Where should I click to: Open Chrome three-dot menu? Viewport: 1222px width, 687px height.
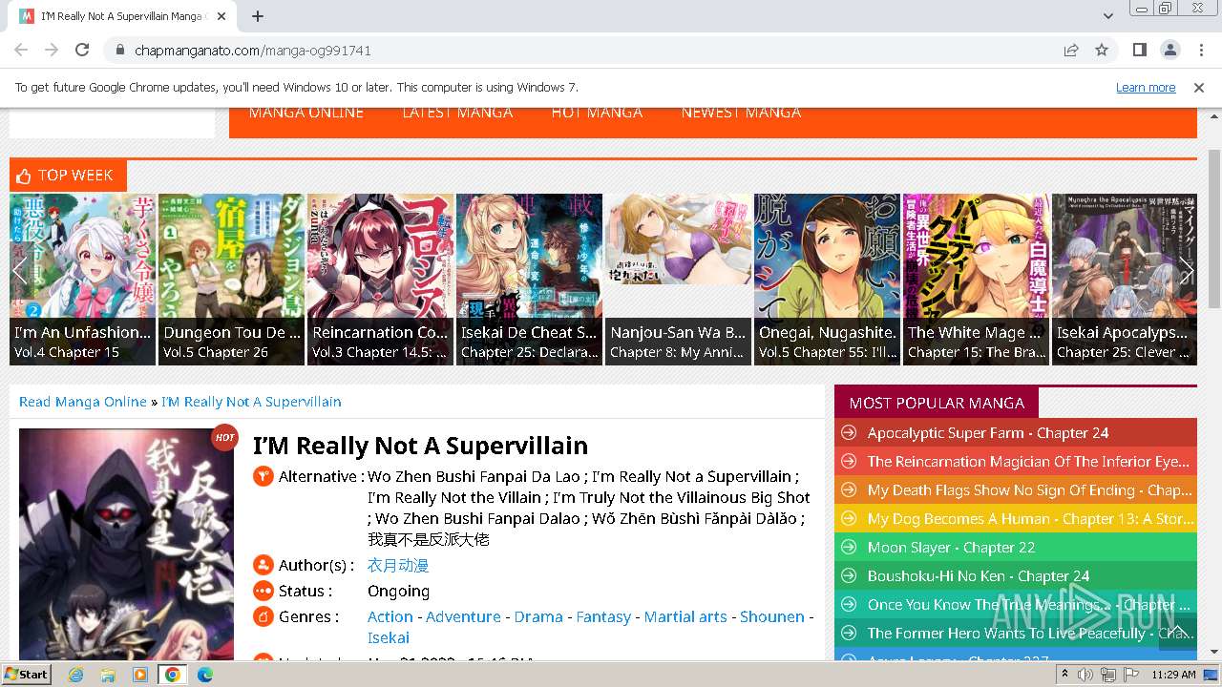point(1199,50)
